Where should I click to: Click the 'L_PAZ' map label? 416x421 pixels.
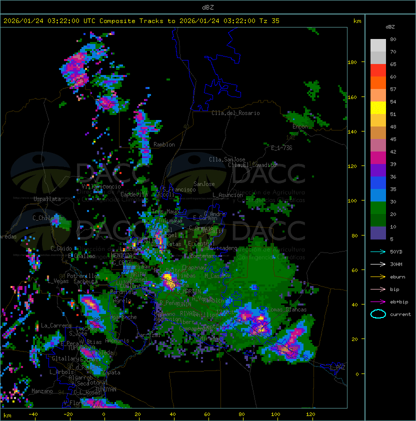337,367
